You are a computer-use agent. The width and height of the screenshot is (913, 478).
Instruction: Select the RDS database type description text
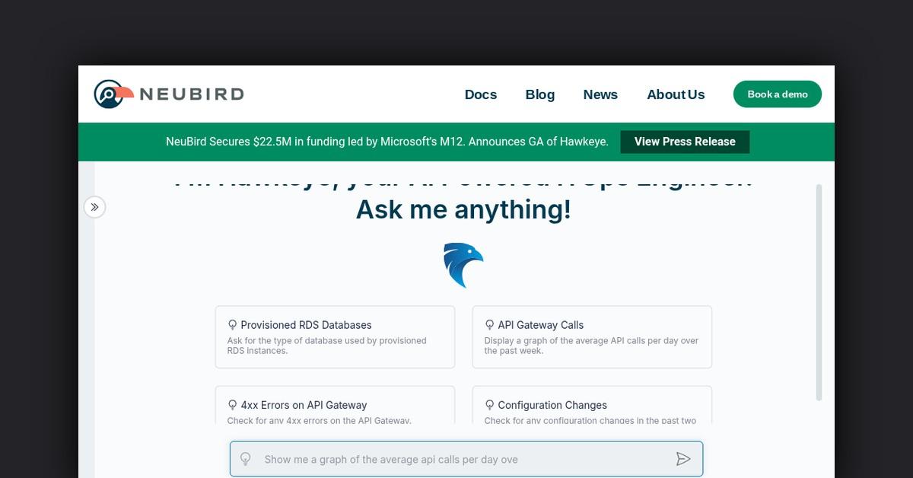click(x=326, y=346)
